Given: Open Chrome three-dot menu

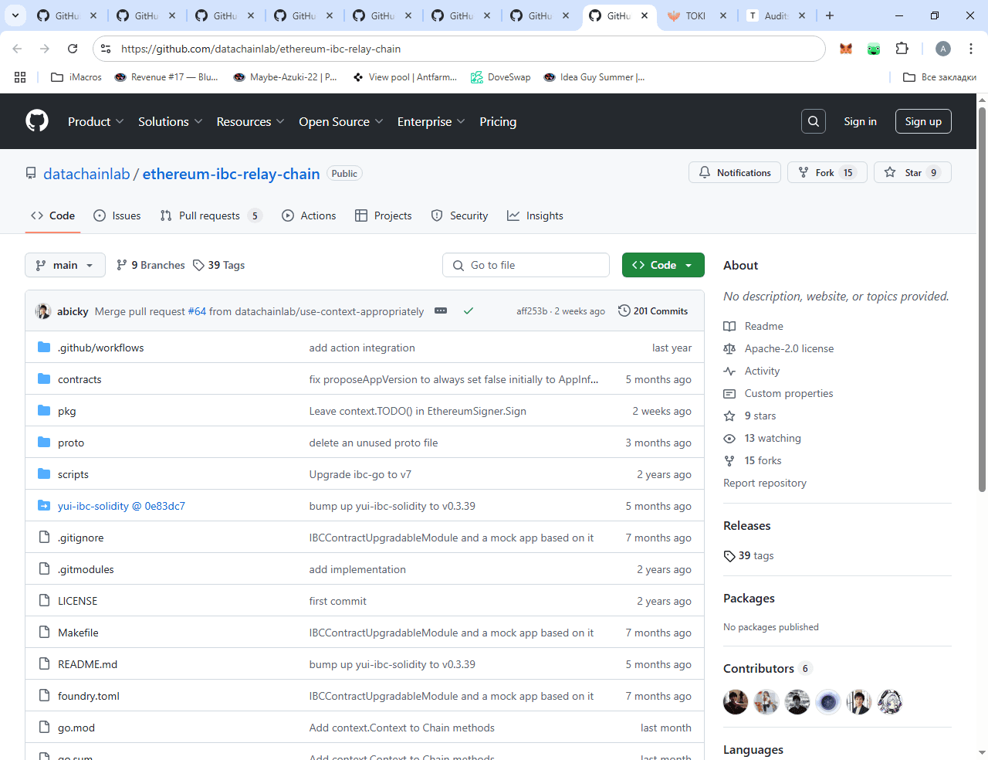Looking at the screenshot, I should 971,49.
